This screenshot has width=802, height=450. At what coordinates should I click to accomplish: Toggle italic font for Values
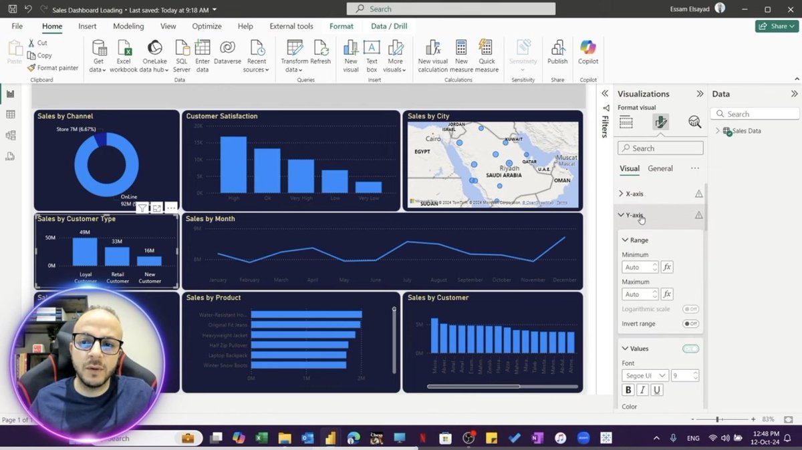[642, 391]
